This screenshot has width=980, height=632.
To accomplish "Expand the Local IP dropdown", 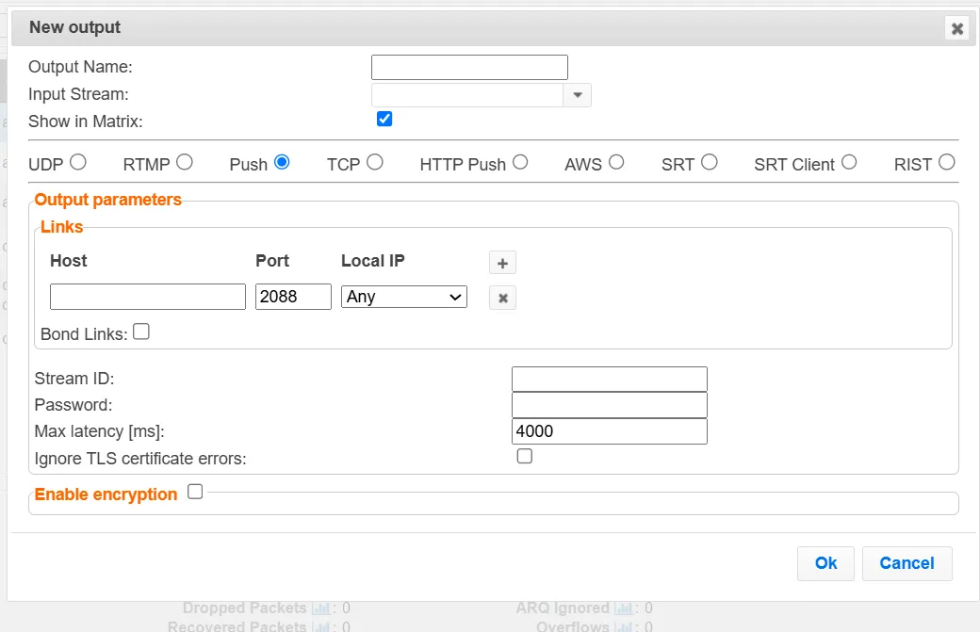I will pyautogui.click(x=404, y=297).
